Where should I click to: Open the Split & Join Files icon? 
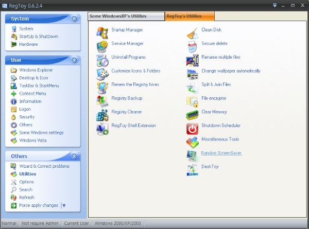(x=192, y=87)
